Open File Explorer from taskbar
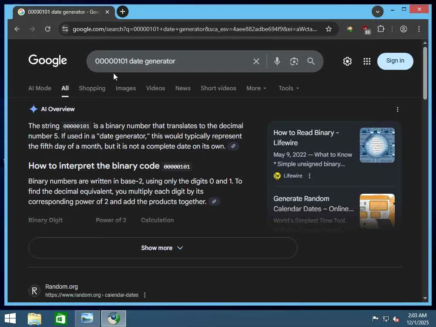The image size is (436, 327). (x=34, y=318)
